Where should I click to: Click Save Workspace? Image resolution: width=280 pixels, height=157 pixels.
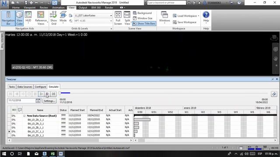tap(185, 22)
